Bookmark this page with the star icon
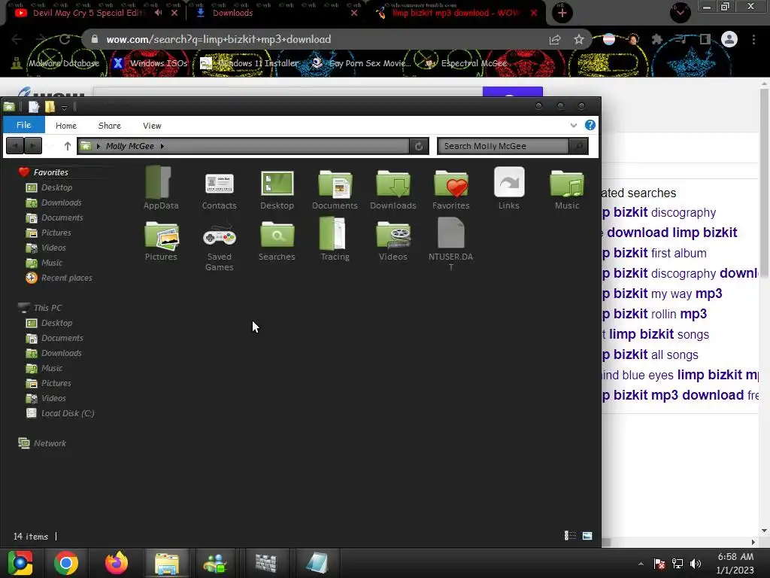 579,39
